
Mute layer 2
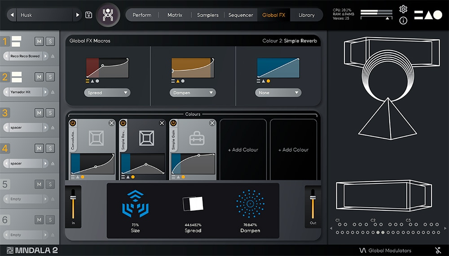39,77
